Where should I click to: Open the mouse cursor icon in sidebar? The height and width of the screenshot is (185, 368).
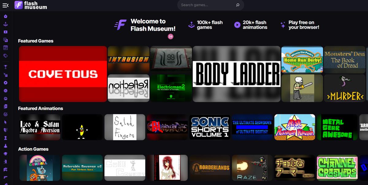click(6, 122)
